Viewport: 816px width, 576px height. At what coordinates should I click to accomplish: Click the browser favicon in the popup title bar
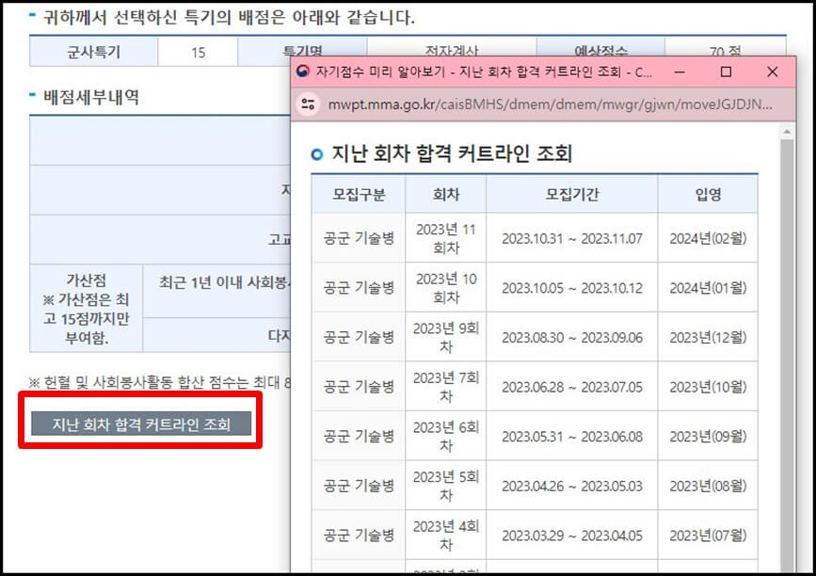304,72
